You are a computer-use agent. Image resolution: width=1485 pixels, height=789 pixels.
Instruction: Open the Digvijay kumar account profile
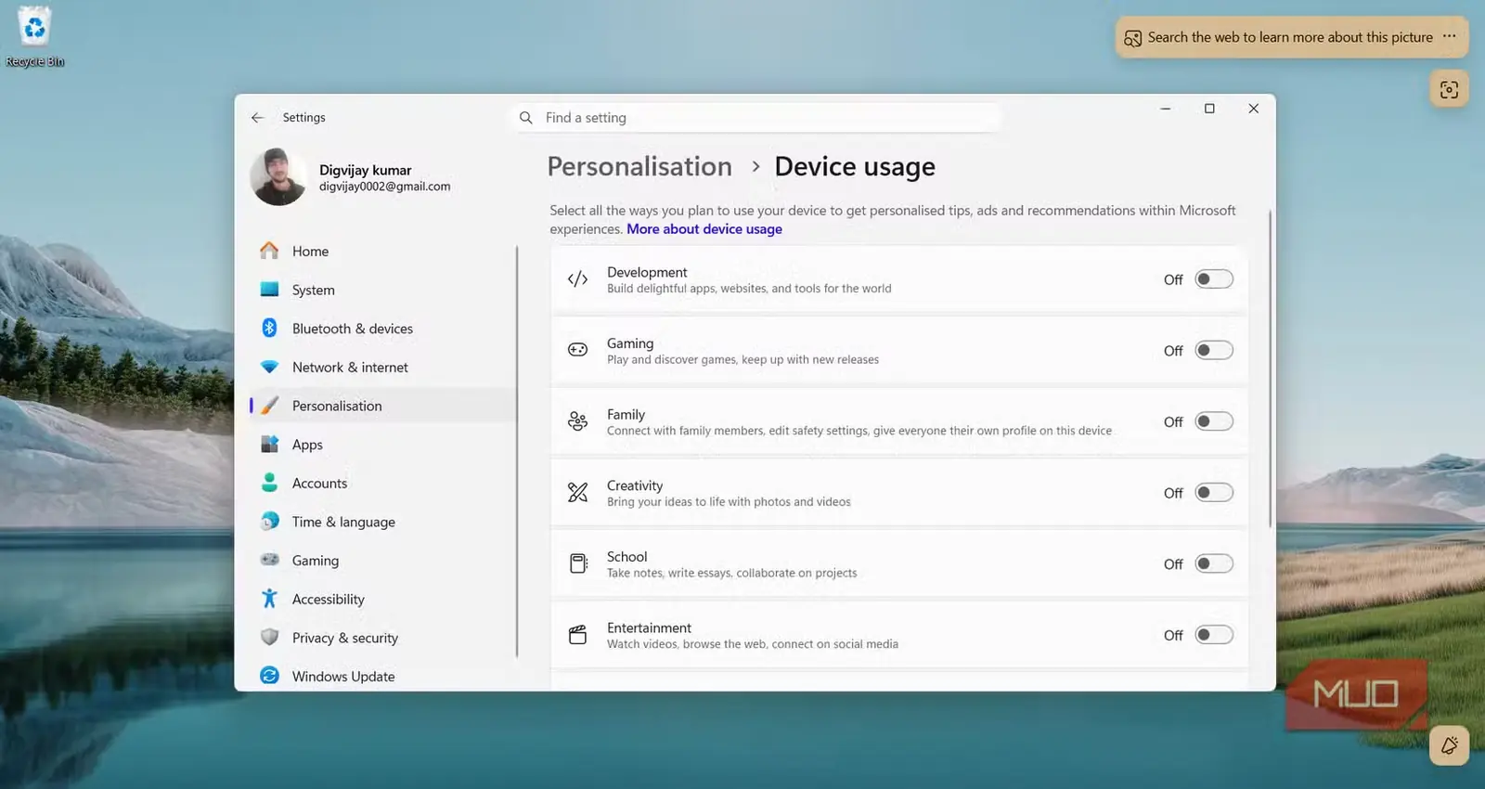pyautogui.click(x=351, y=176)
